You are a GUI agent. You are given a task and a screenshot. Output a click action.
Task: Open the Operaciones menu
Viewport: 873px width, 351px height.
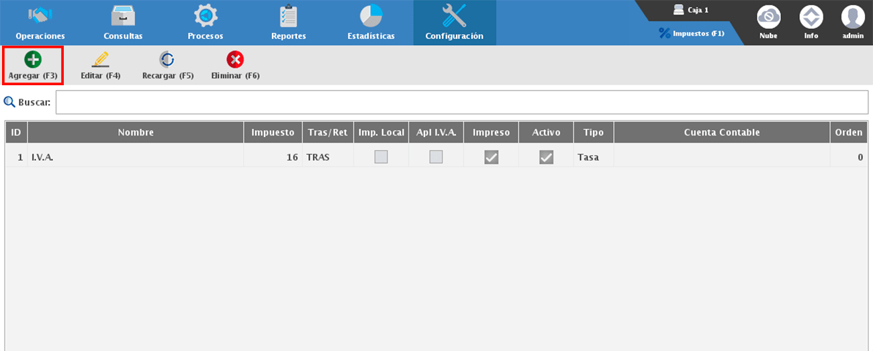(40, 23)
